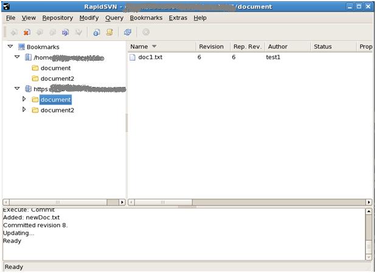The width and height of the screenshot is (376, 273).
Task: Click the doc1.txt file icon
Action: [133, 57]
